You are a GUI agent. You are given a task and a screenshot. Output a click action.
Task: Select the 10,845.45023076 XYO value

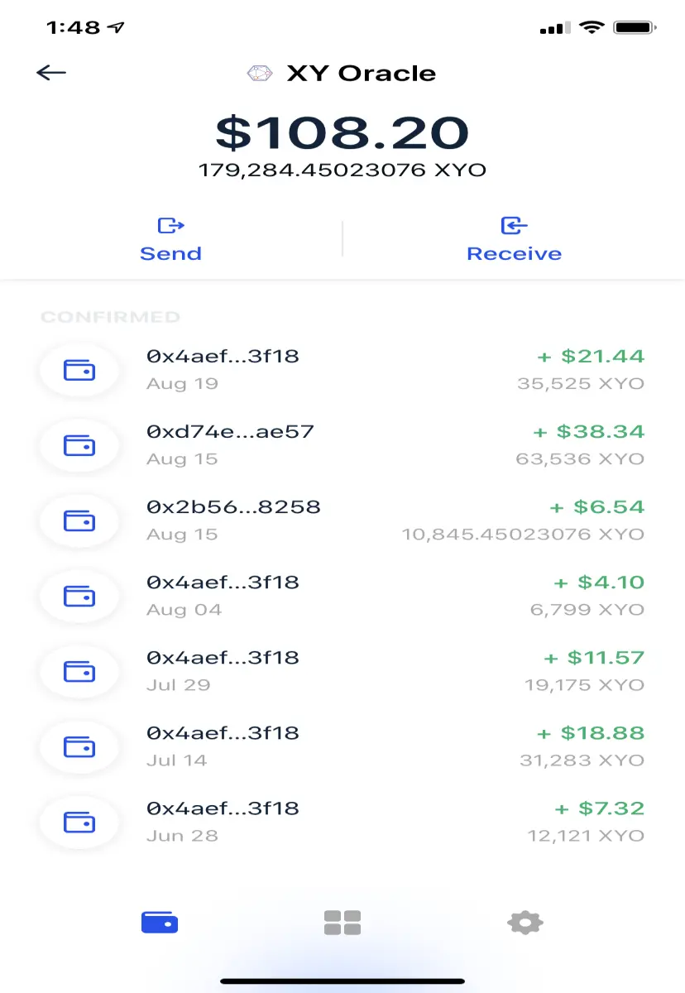[x=523, y=535]
